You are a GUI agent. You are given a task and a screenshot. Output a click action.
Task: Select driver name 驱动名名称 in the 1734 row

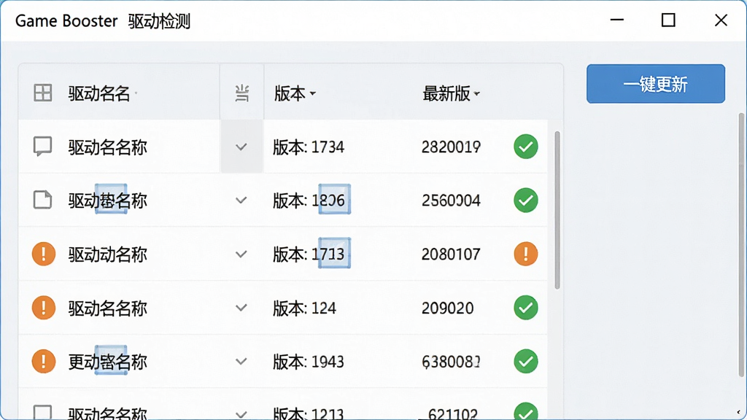108,147
